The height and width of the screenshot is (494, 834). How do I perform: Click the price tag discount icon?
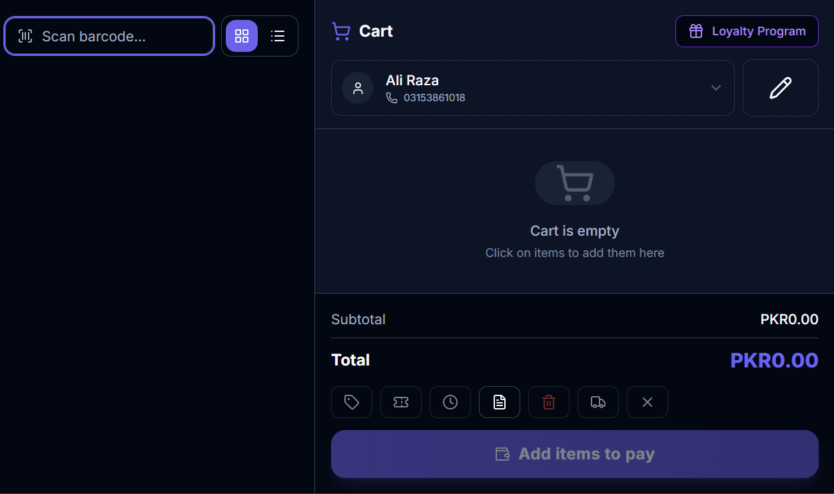click(x=352, y=402)
